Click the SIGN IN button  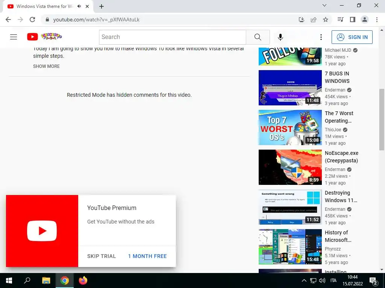pyautogui.click(x=352, y=37)
